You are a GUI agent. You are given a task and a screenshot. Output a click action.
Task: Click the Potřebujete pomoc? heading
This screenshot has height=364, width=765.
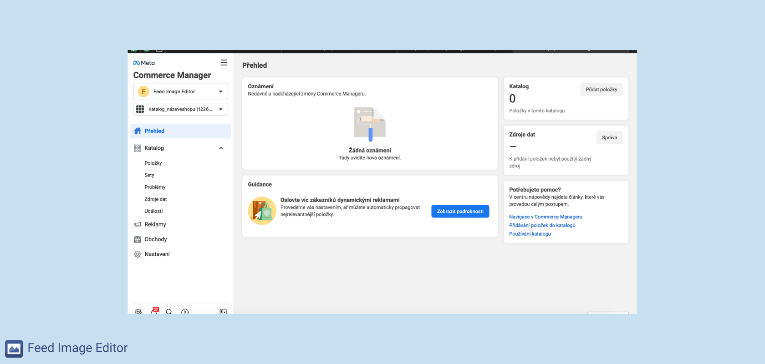(535, 190)
